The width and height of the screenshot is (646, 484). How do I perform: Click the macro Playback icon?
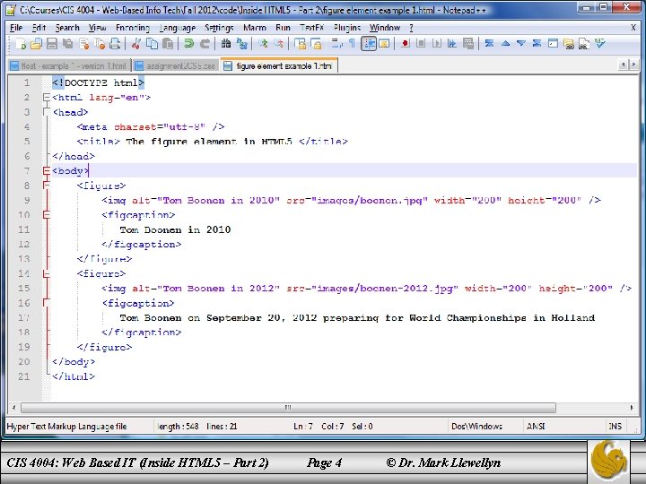[437, 43]
